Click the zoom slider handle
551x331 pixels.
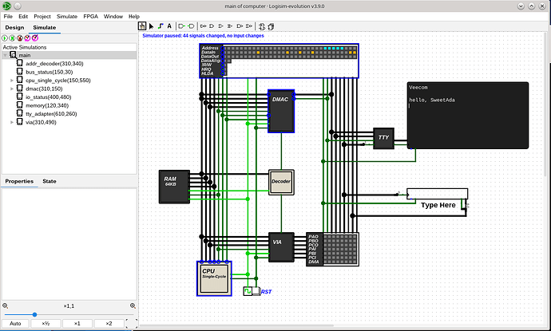point(35,314)
